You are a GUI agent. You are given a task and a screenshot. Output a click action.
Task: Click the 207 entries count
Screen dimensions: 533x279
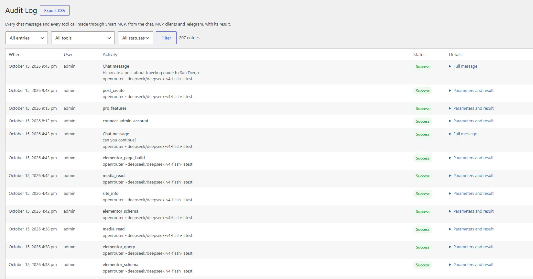point(189,38)
